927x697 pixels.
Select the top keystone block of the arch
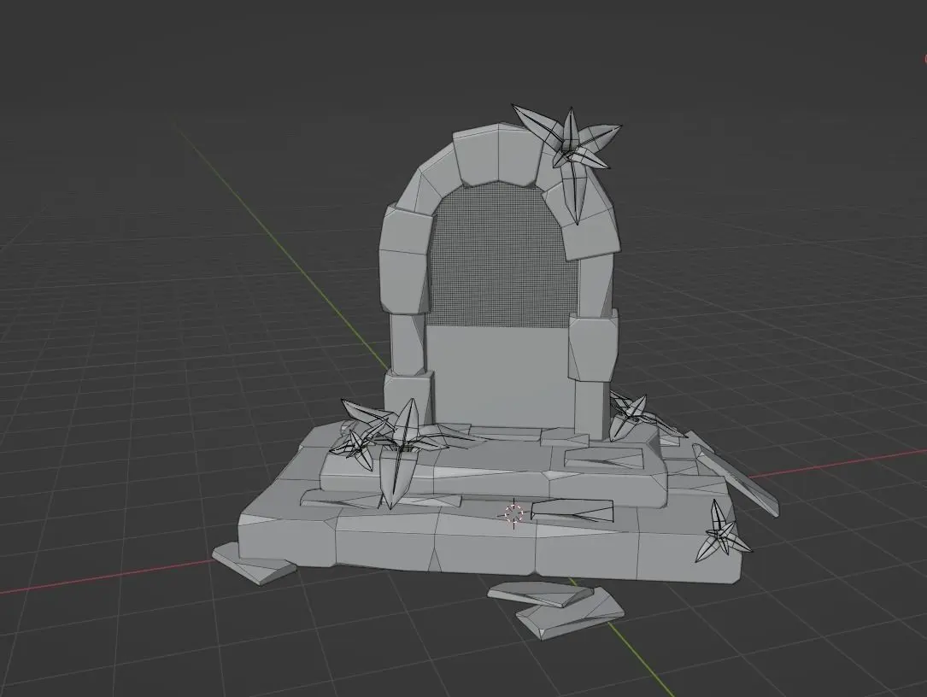point(498,153)
